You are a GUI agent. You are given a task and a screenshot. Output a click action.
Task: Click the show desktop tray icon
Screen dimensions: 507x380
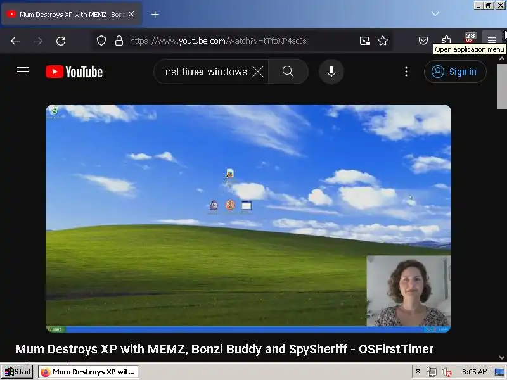[499, 372]
